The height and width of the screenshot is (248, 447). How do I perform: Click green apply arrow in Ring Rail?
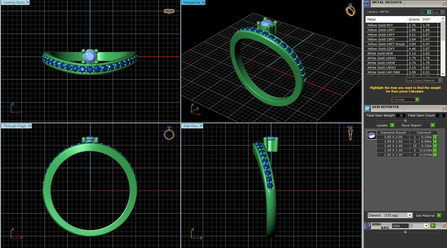(x=433, y=226)
